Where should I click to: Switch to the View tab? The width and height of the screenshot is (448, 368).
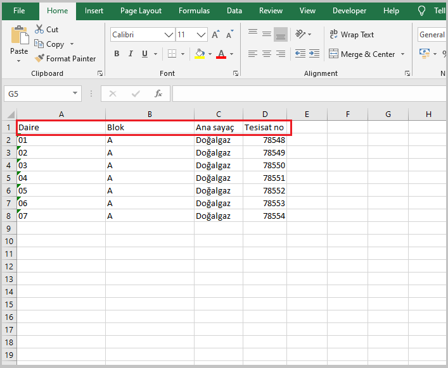tap(307, 11)
